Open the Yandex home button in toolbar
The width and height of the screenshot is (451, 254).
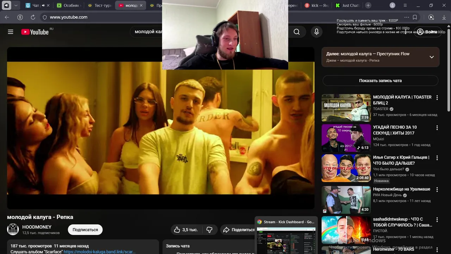20,17
